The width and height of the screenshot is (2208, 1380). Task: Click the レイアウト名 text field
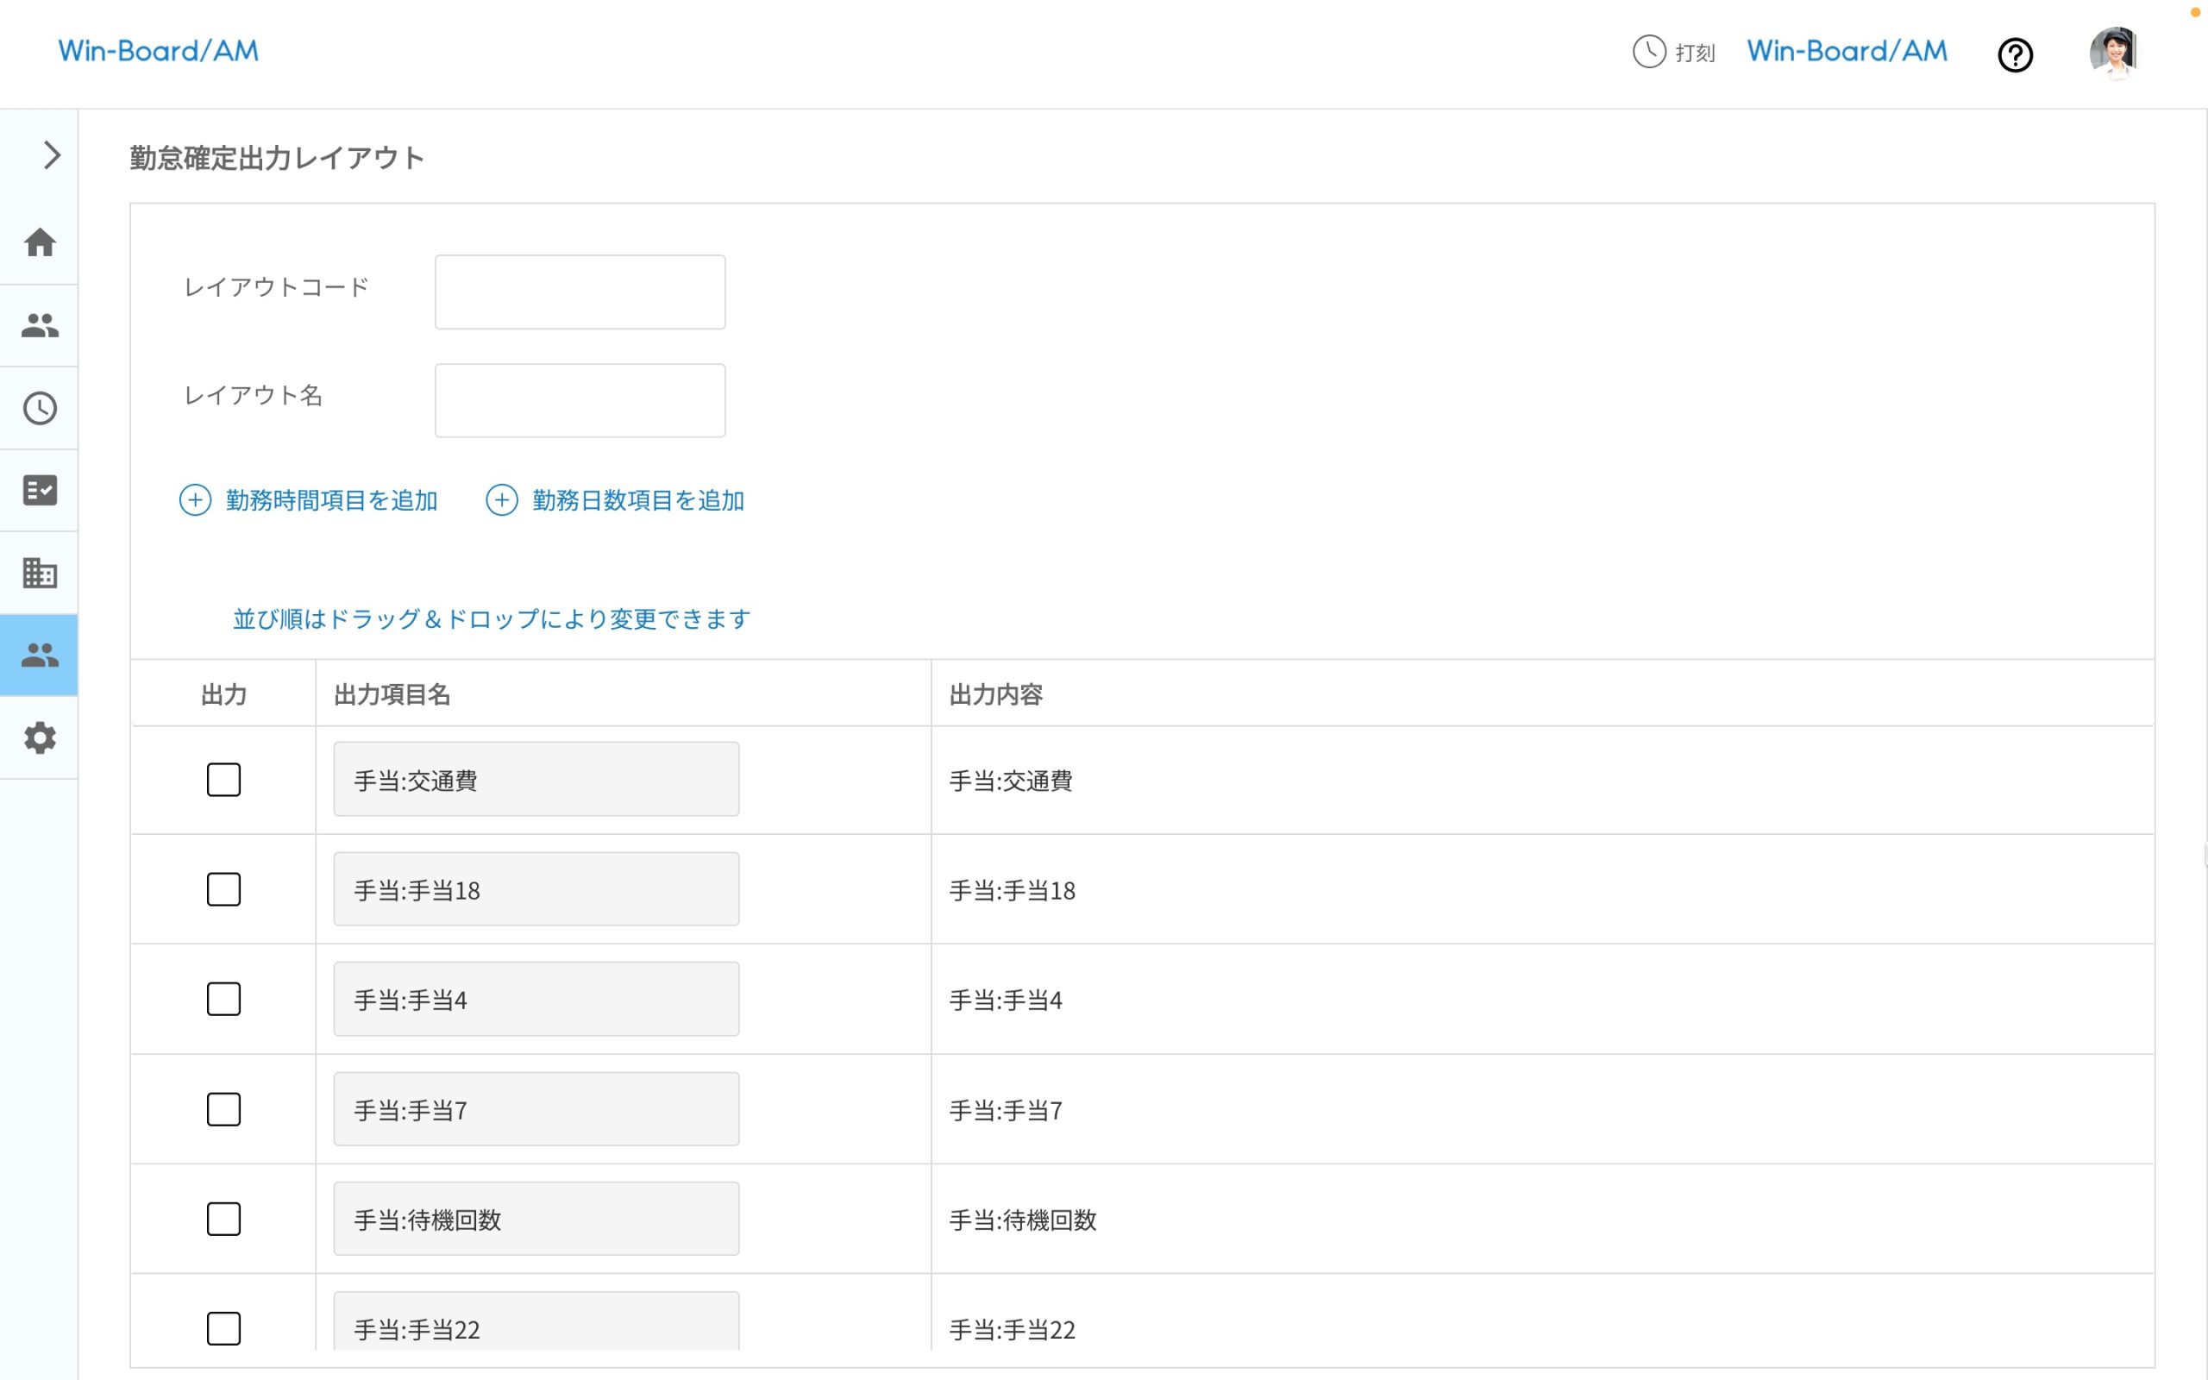[x=580, y=401]
